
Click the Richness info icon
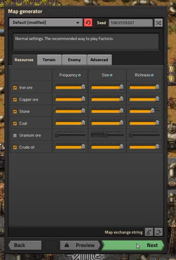point(152,75)
